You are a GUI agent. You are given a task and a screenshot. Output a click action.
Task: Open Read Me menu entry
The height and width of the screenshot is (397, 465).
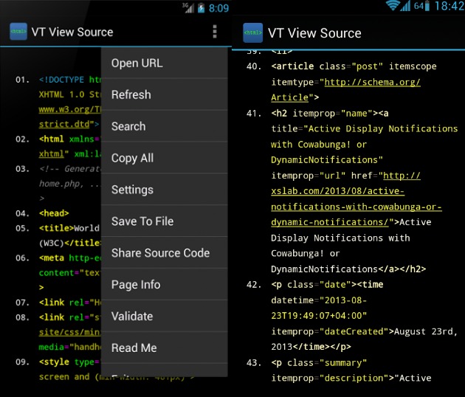tap(164, 348)
